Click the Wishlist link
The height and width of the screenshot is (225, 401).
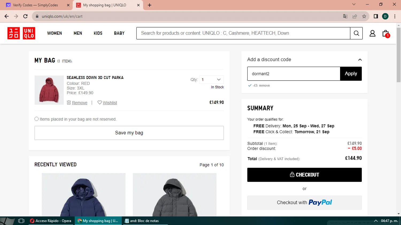(110, 103)
